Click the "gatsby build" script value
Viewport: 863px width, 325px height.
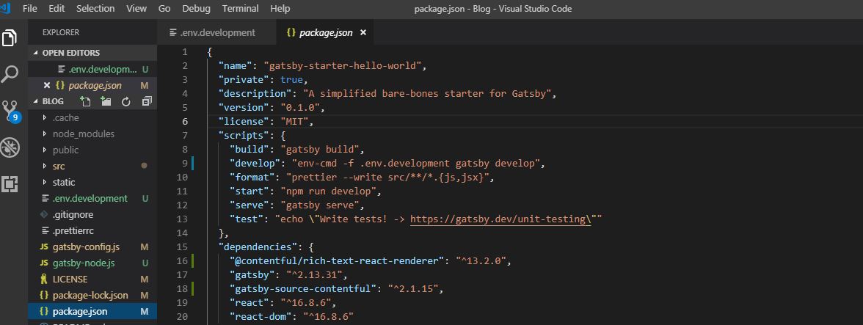coord(320,150)
